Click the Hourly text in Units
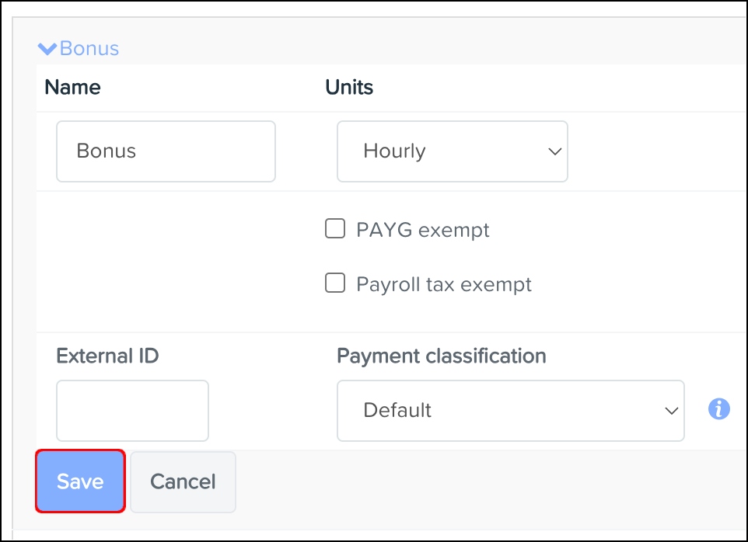748x542 pixels. point(394,151)
